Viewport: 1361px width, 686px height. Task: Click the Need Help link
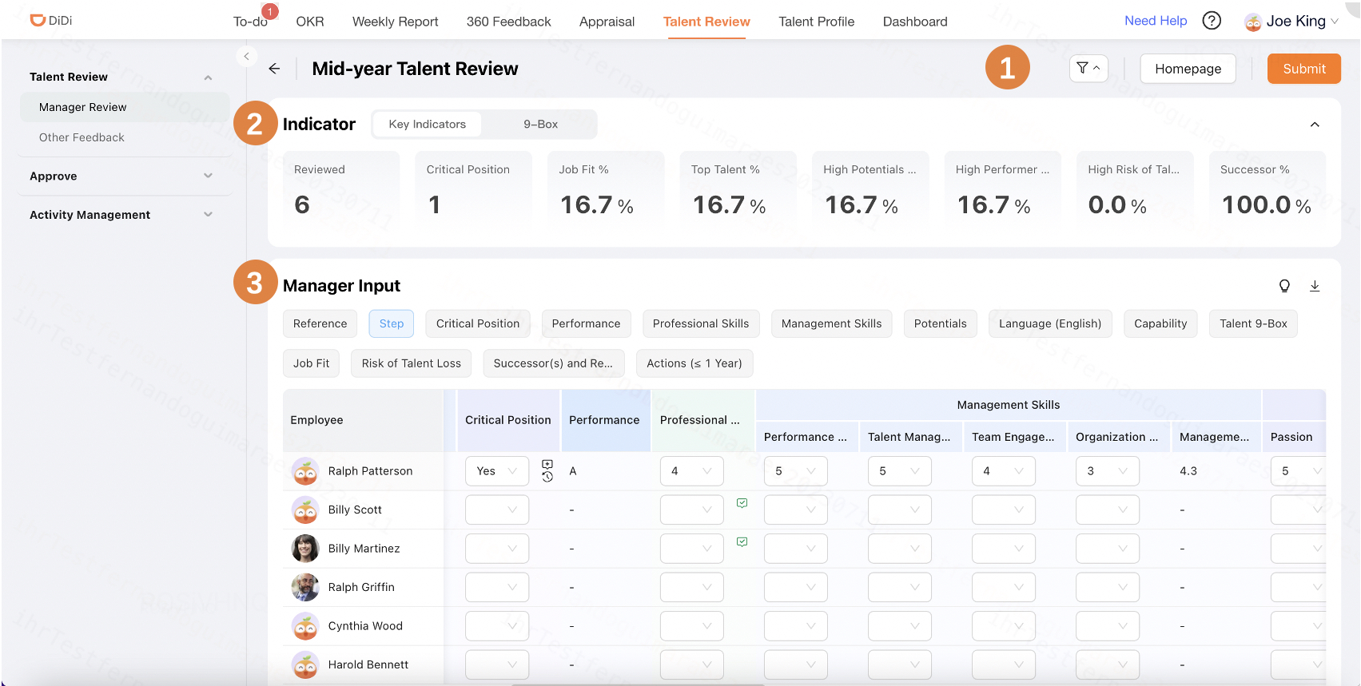[x=1155, y=21]
